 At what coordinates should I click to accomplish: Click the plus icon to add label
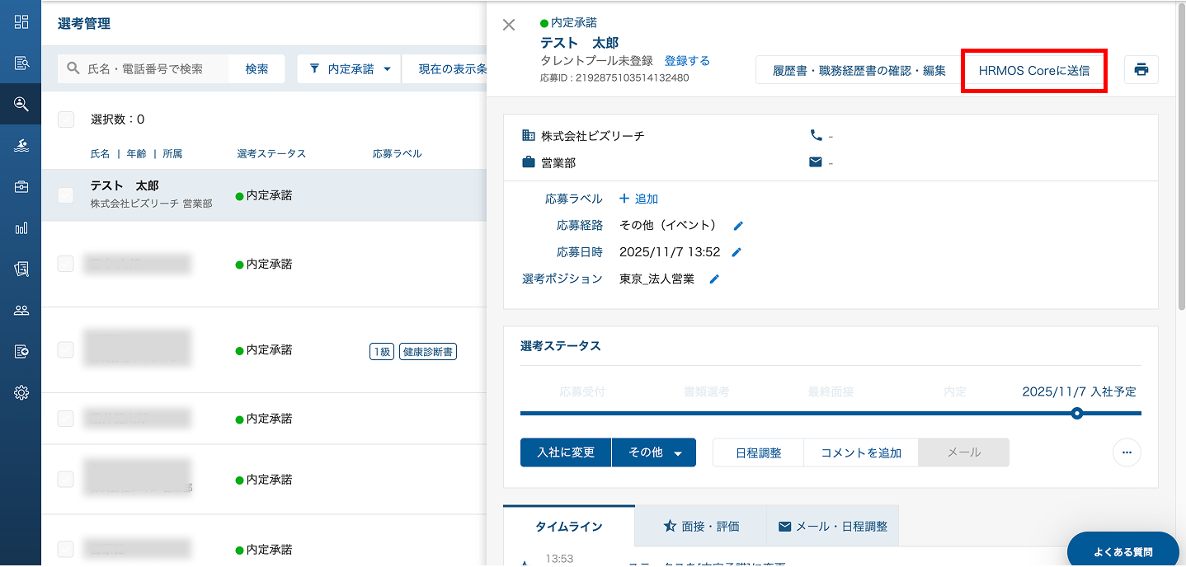point(624,199)
